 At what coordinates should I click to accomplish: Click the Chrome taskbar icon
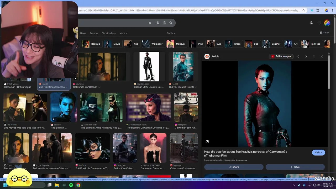[78, 185]
